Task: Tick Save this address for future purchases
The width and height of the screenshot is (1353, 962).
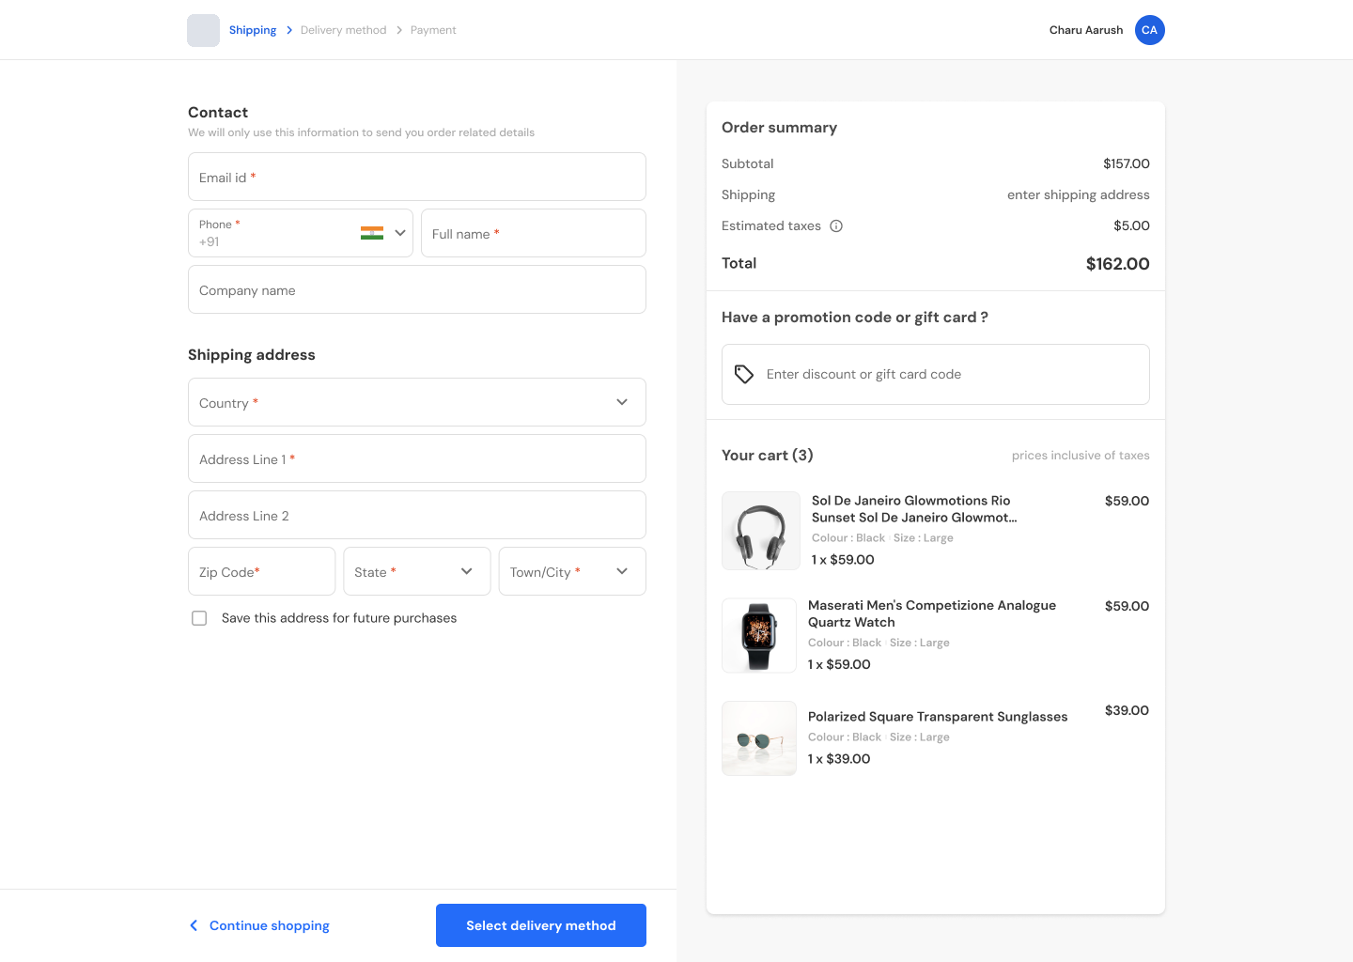Action: point(199,618)
